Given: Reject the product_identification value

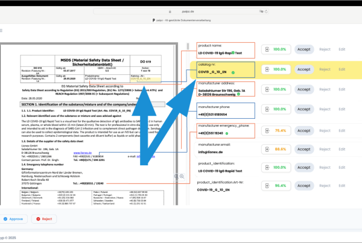Looking at the screenshot, I should (325, 168).
